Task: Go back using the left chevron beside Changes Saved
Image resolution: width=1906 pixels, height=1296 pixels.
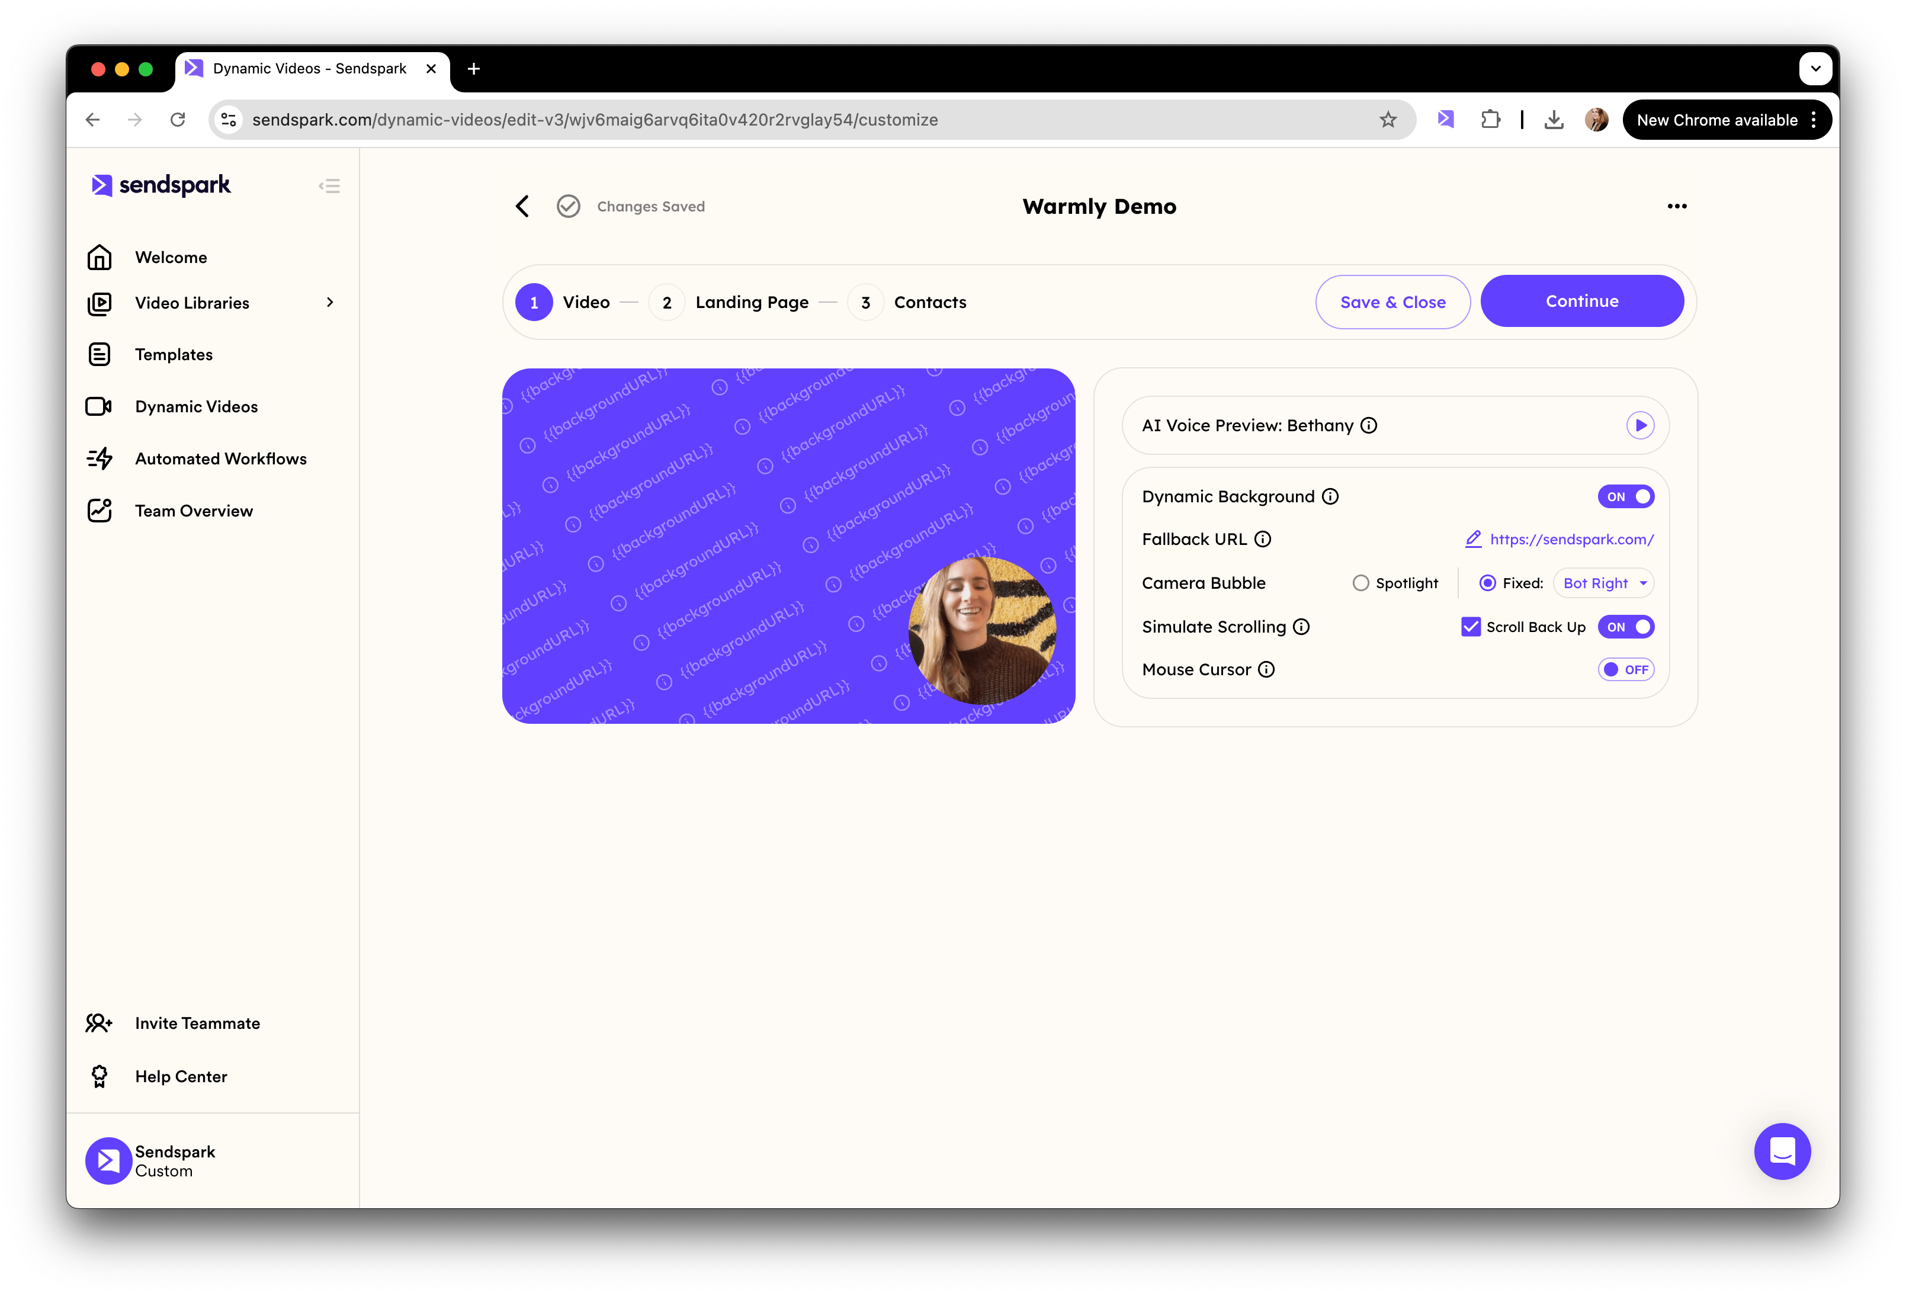Action: 522,206
